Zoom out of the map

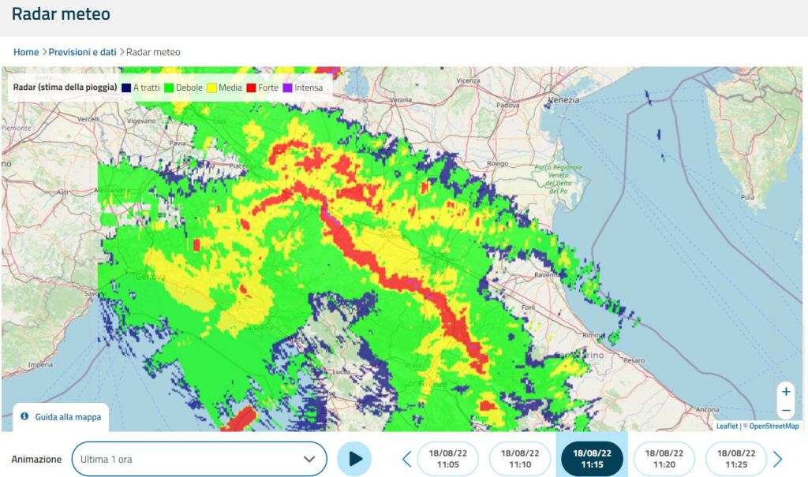point(785,410)
